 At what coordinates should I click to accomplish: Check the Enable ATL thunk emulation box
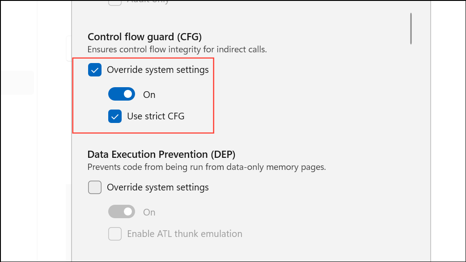coord(114,233)
